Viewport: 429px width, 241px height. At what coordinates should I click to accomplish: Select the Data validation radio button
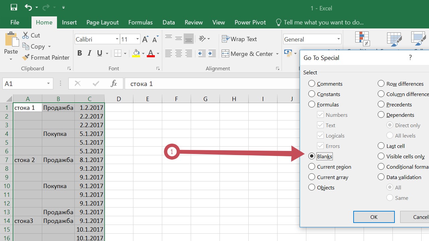381,177
